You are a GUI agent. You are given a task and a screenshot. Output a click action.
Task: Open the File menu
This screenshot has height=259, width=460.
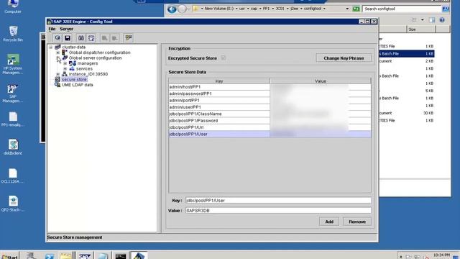pos(52,29)
